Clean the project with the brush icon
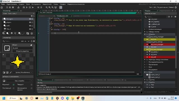 point(33,8)
